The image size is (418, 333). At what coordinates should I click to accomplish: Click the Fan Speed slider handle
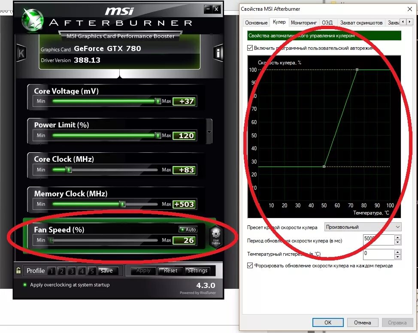coord(51,240)
